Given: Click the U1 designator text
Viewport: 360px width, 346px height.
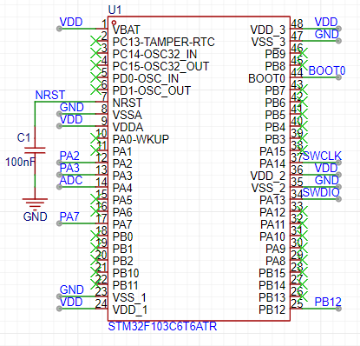Looking at the screenshot, I should click(115, 10).
